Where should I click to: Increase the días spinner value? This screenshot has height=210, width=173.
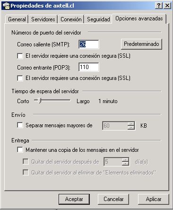(x=125, y=160)
